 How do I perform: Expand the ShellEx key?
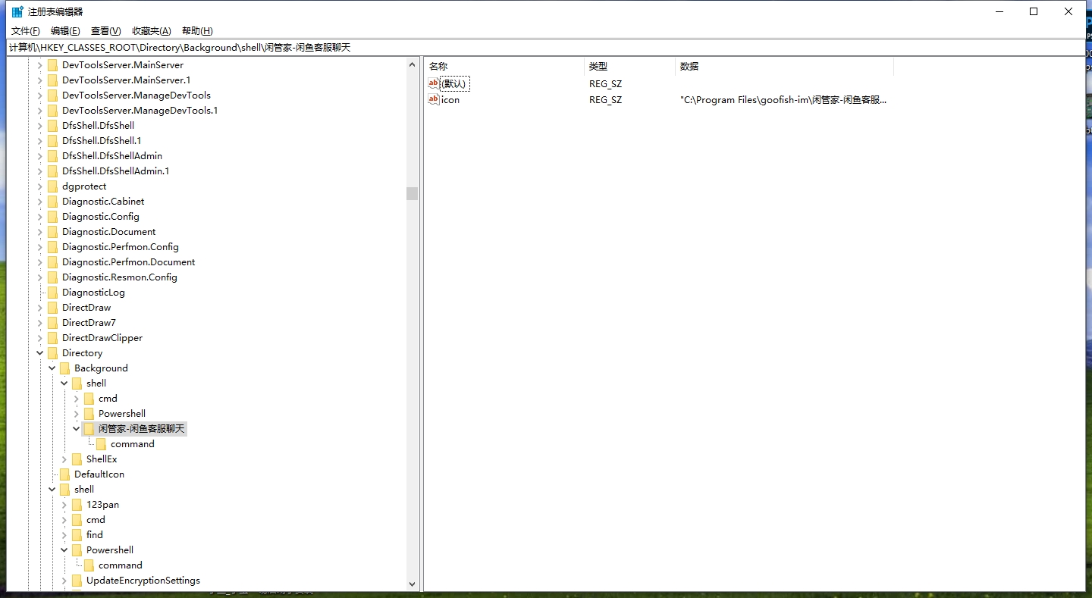pos(64,459)
